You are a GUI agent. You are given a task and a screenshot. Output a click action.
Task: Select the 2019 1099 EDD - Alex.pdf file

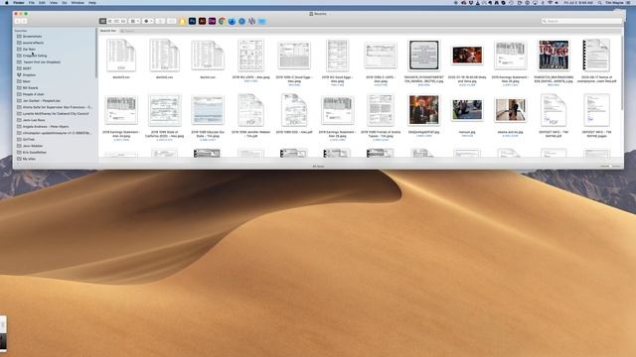(x=294, y=110)
